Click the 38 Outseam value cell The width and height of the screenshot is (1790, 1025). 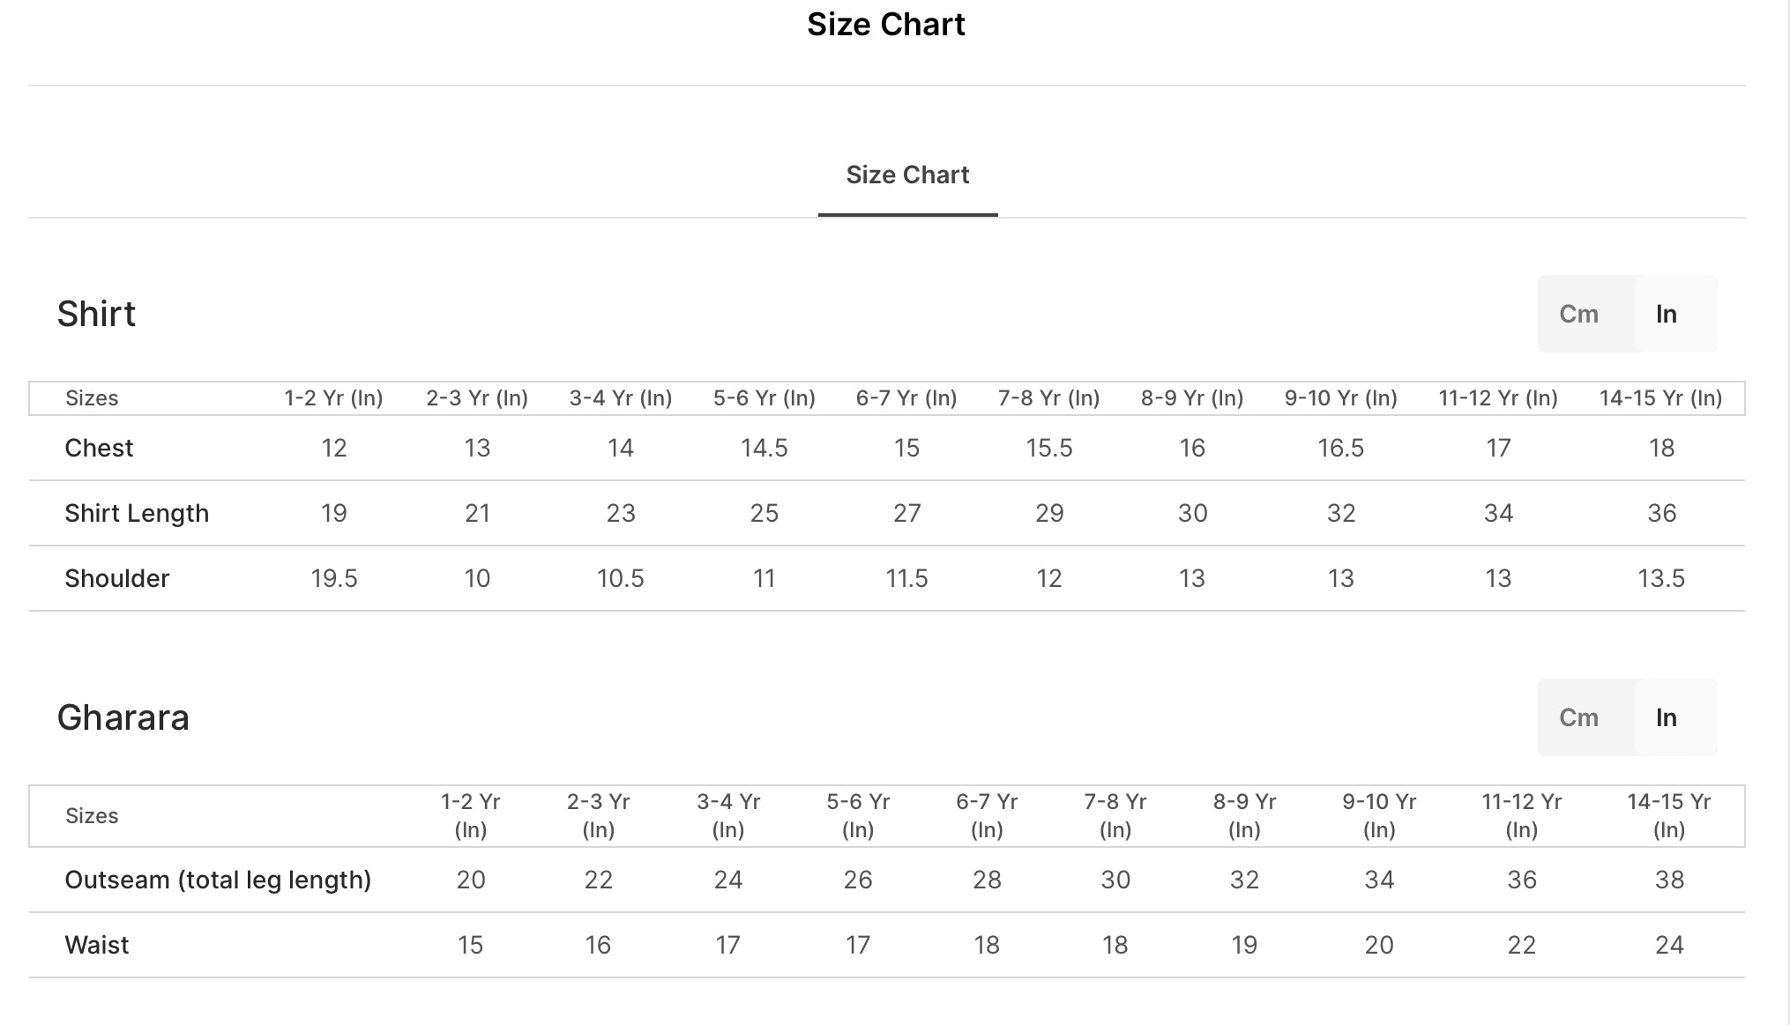(x=1669, y=880)
